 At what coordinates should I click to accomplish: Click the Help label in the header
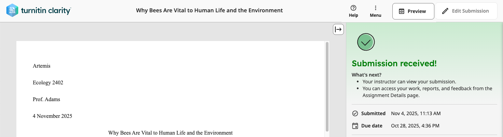coord(353,15)
